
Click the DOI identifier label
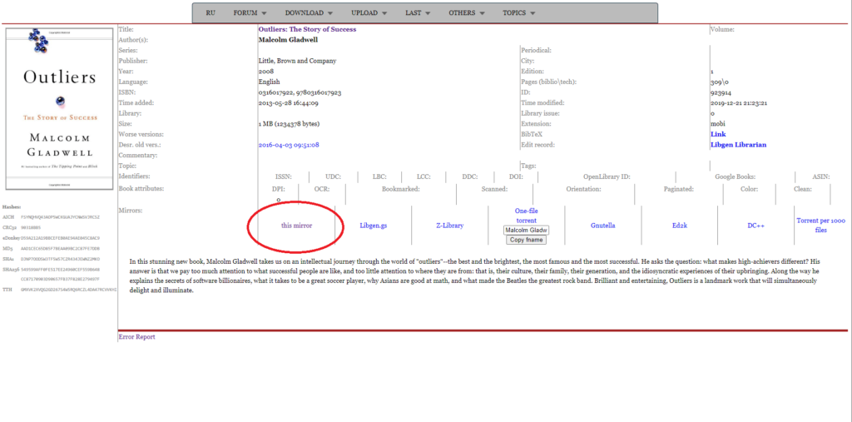click(x=516, y=176)
